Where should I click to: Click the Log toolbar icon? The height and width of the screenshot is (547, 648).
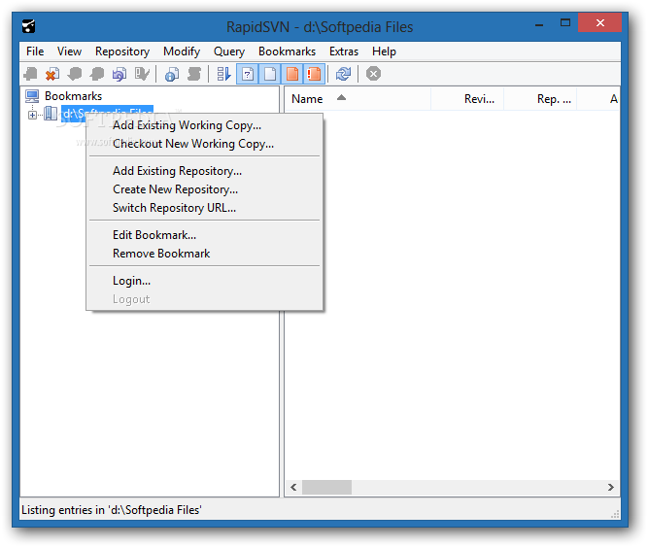[x=194, y=74]
